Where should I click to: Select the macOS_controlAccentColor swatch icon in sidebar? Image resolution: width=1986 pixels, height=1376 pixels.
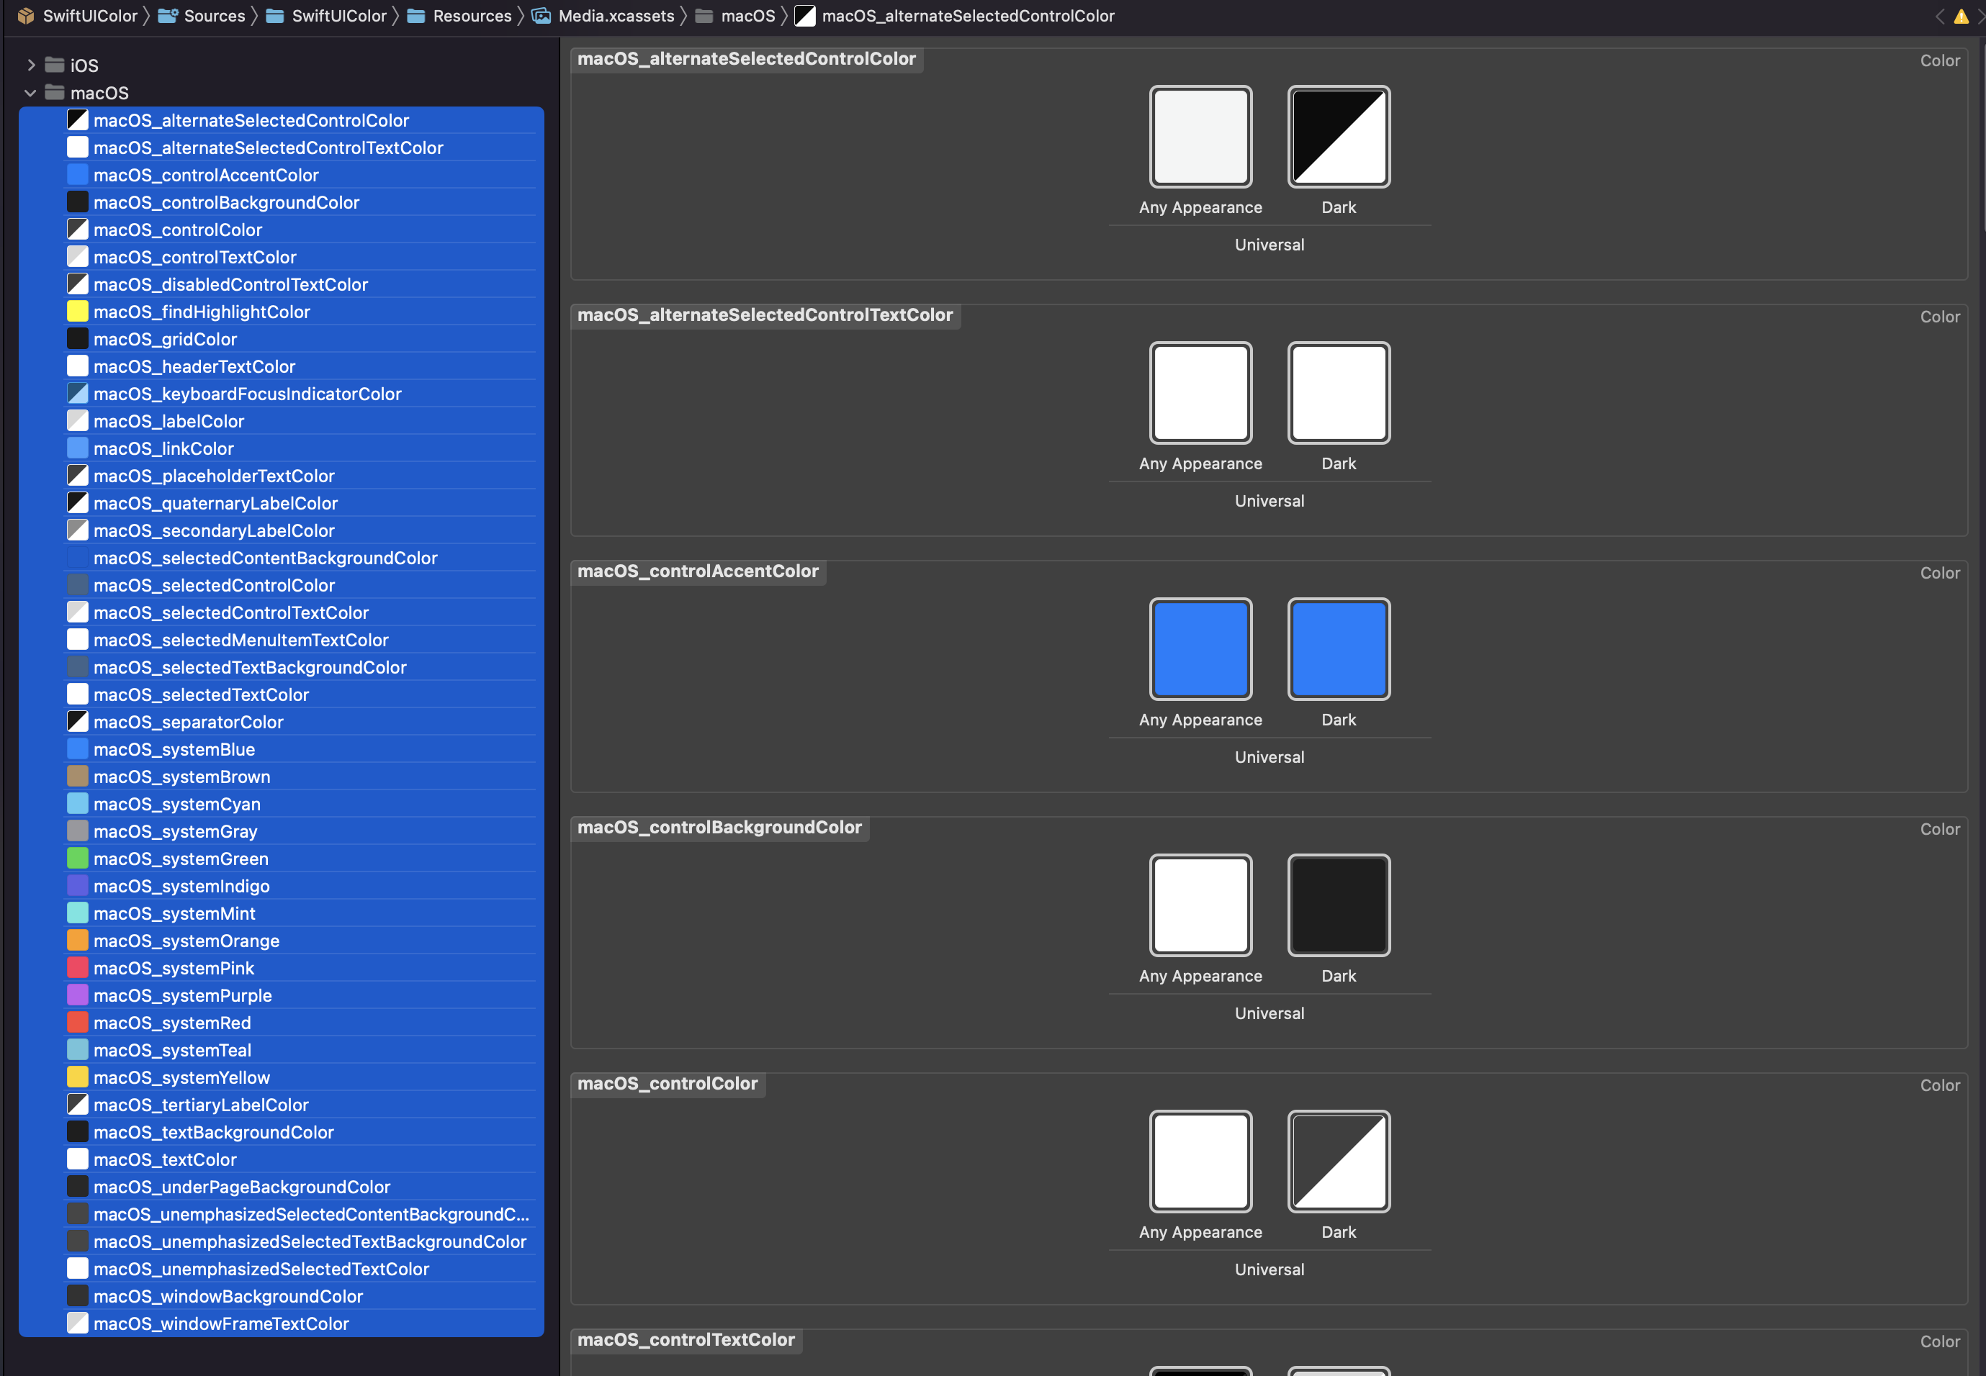click(77, 174)
